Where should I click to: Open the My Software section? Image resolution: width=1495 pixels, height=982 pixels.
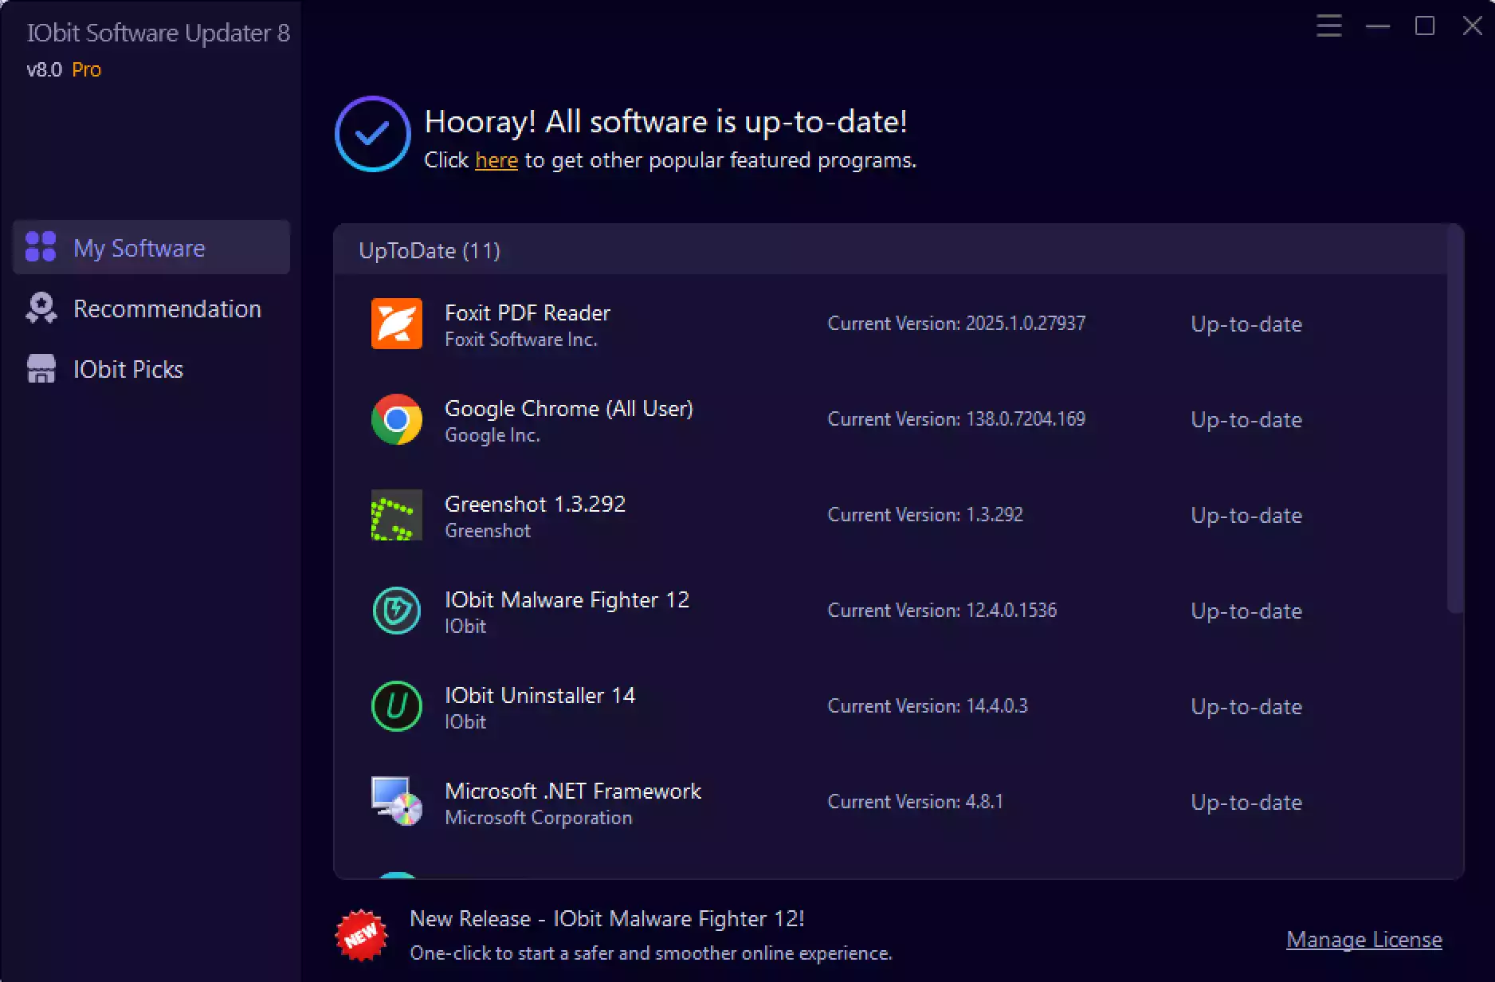click(151, 247)
